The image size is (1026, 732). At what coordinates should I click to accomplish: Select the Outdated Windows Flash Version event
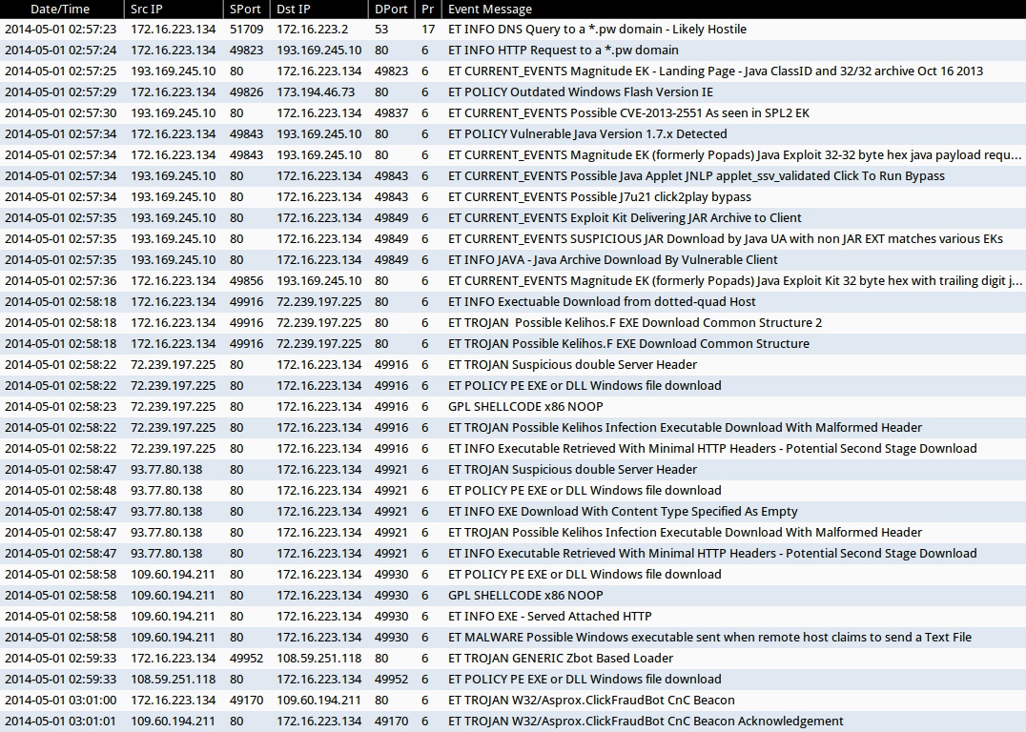coord(580,92)
